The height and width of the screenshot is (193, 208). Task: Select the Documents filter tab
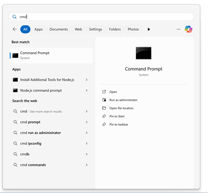click(59, 29)
